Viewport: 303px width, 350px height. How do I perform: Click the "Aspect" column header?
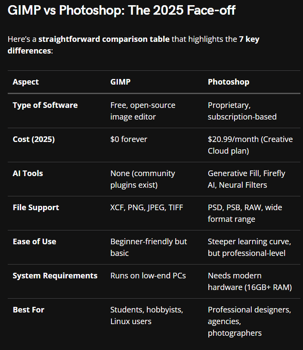(x=26, y=82)
